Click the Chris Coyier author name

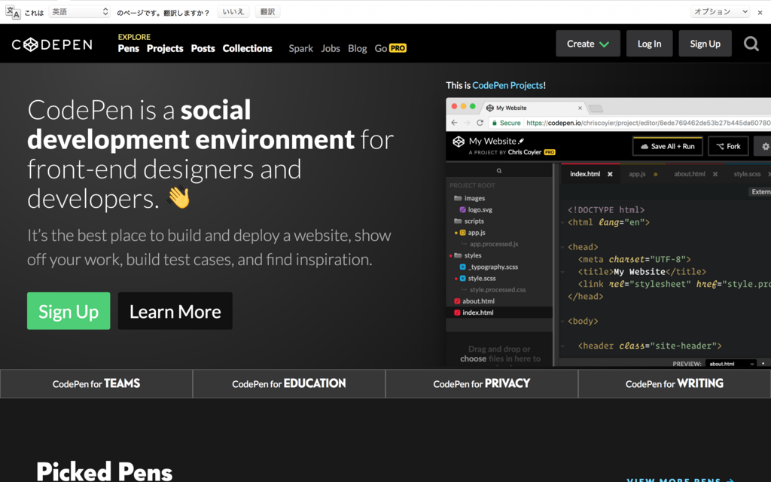pos(524,152)
